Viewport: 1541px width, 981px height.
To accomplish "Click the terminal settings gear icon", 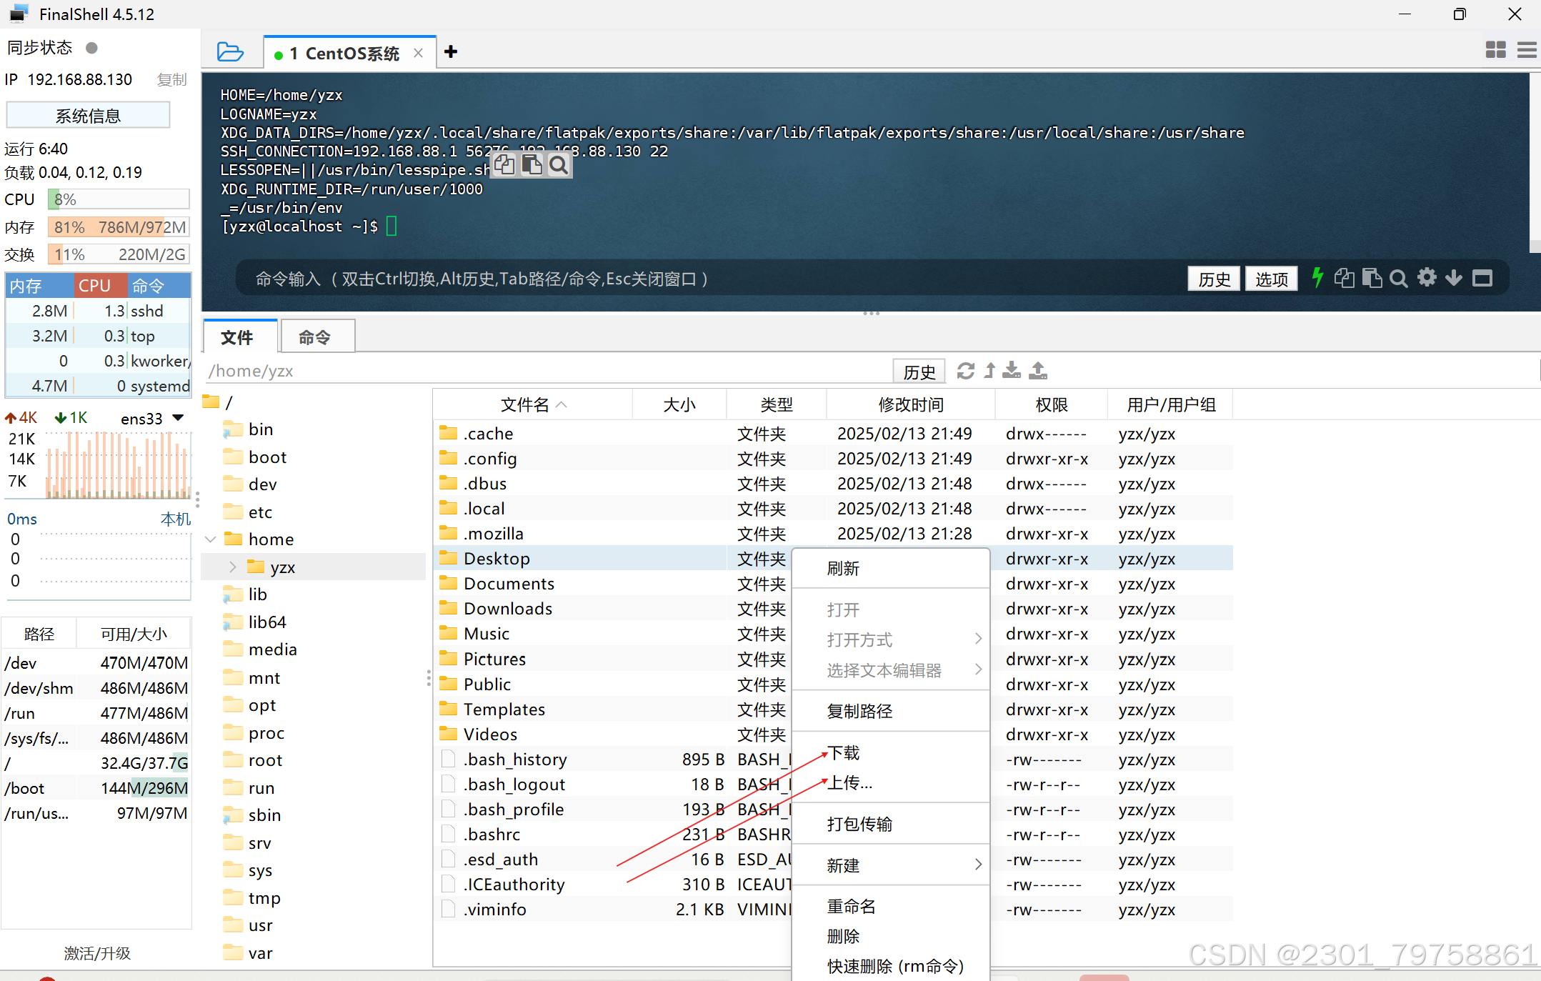I will tap(1427, 278).
